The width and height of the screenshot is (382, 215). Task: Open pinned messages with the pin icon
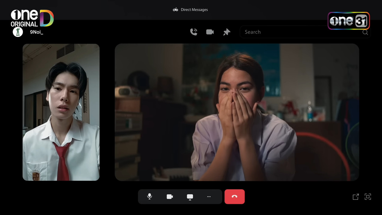coord(227,32)
